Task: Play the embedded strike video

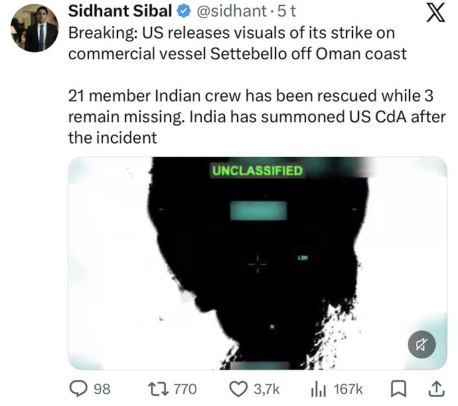Action: point(258,263)
